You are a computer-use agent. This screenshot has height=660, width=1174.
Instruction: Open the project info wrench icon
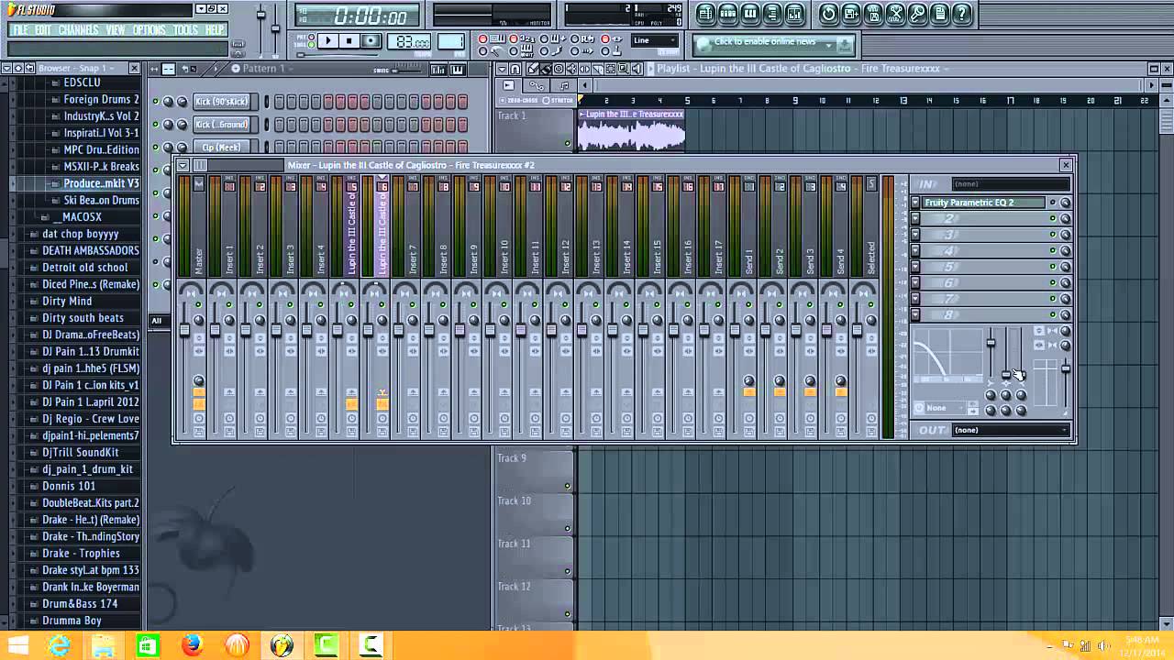917,14
